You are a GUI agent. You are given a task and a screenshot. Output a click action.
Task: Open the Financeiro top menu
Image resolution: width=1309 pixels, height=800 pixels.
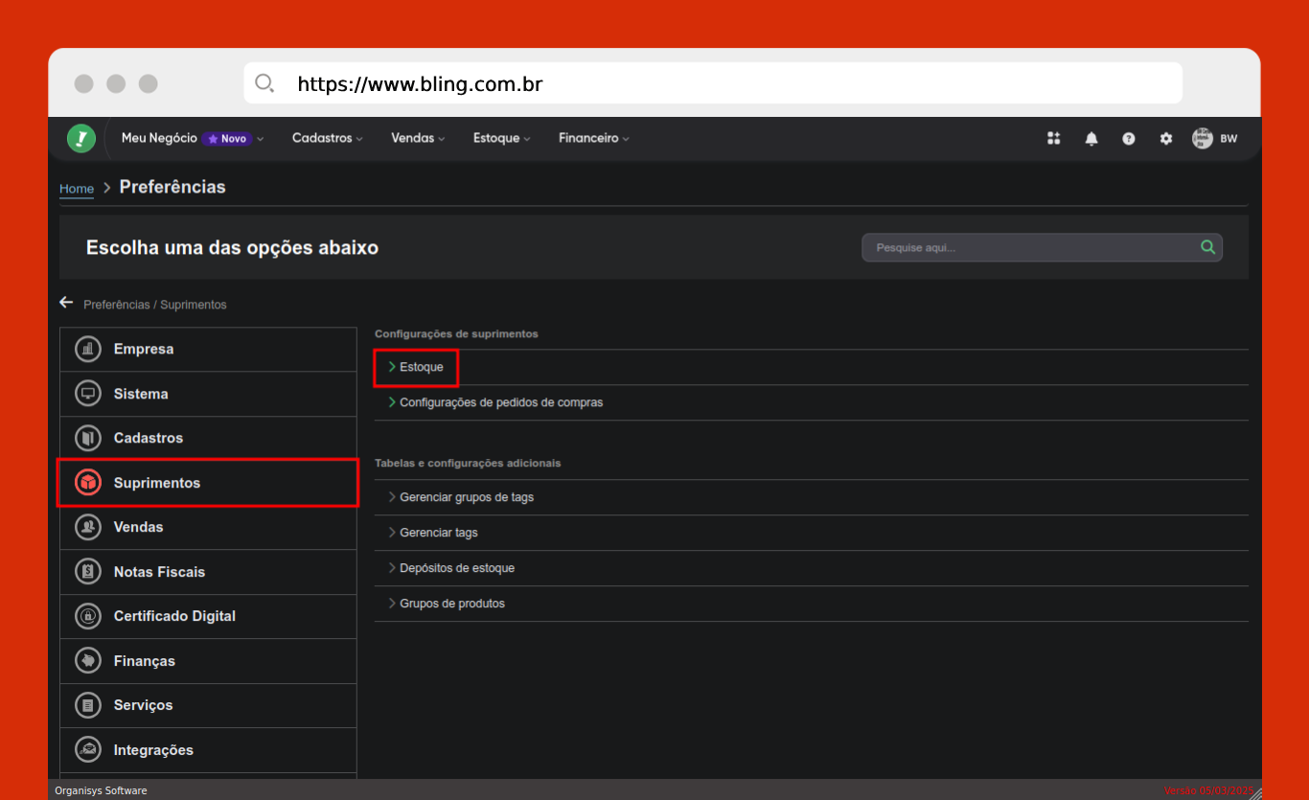pos(594,138)
